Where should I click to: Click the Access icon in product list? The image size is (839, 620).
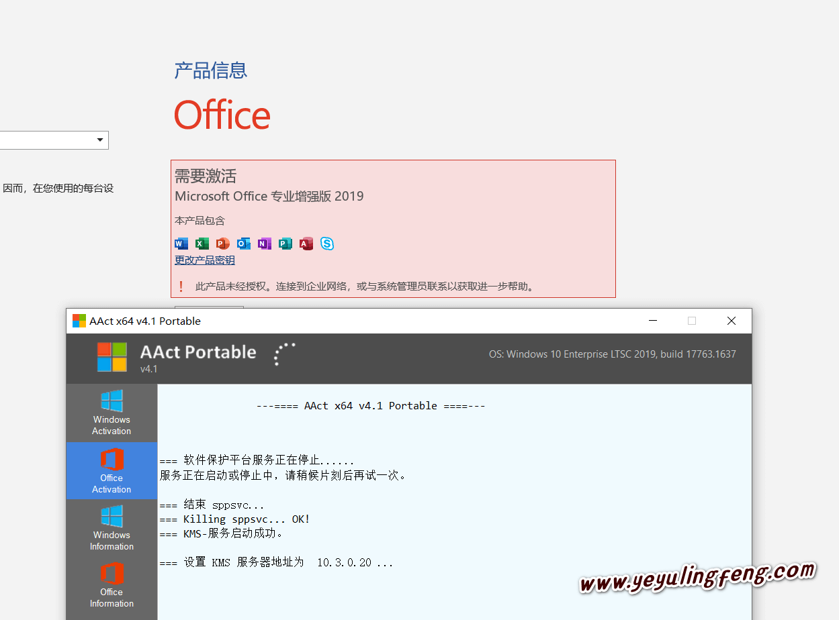point(306,244)
